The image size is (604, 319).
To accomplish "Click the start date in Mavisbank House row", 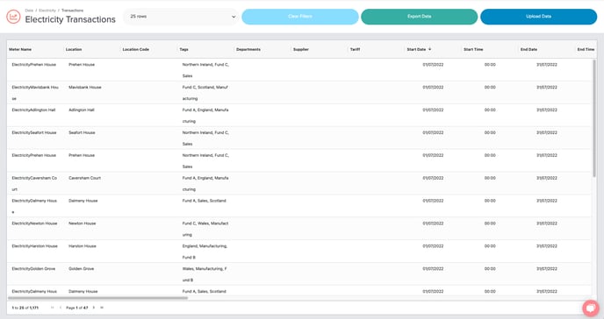I will point(433,88).
